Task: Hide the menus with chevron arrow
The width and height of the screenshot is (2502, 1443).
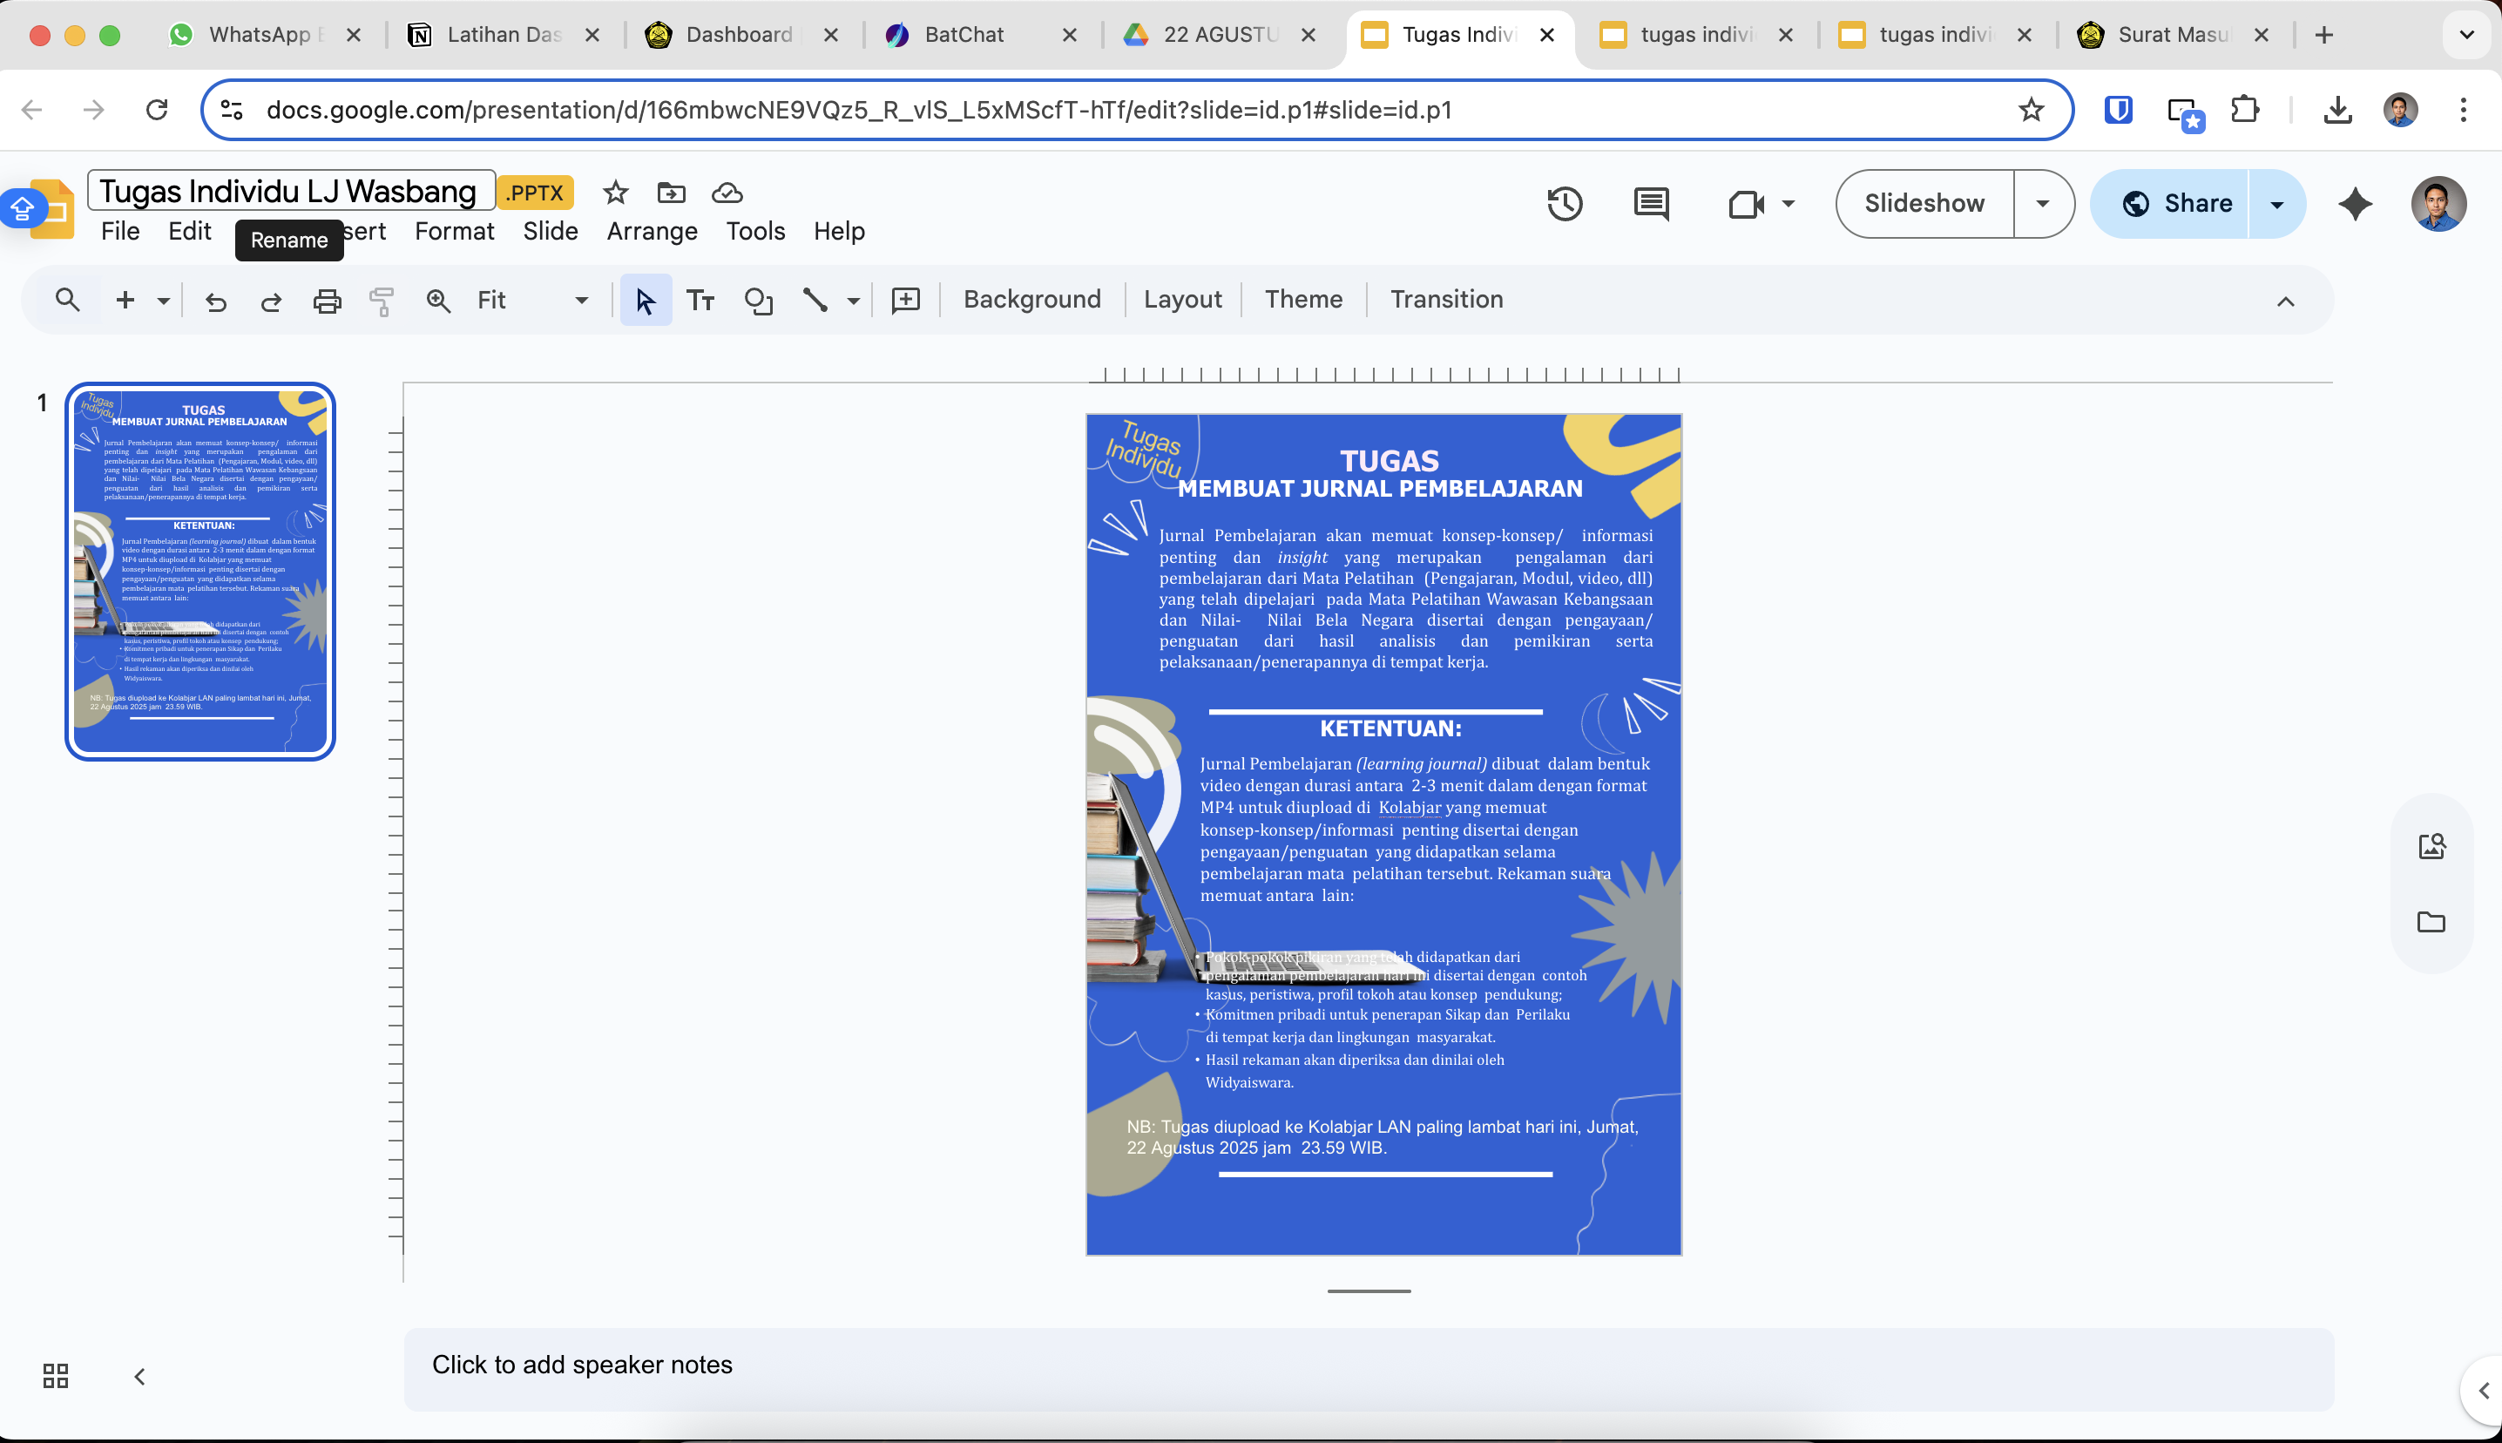Action: coord(2285,301)
